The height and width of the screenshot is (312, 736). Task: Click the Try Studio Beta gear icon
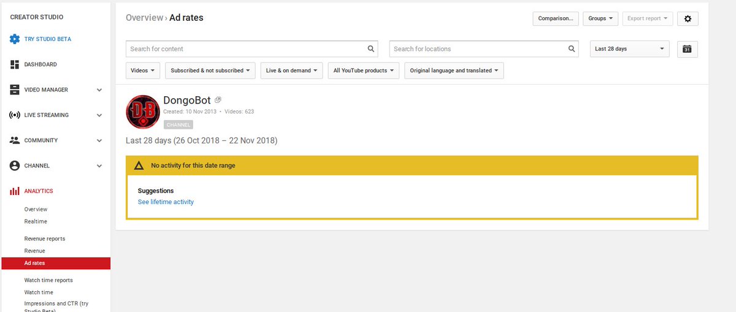15,39
